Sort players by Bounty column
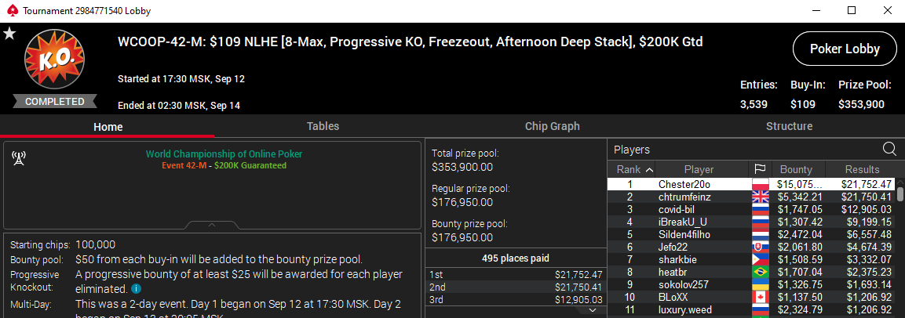Image resolution: width=905 pixels, height=318 pixels. click(x=796, y=169)
